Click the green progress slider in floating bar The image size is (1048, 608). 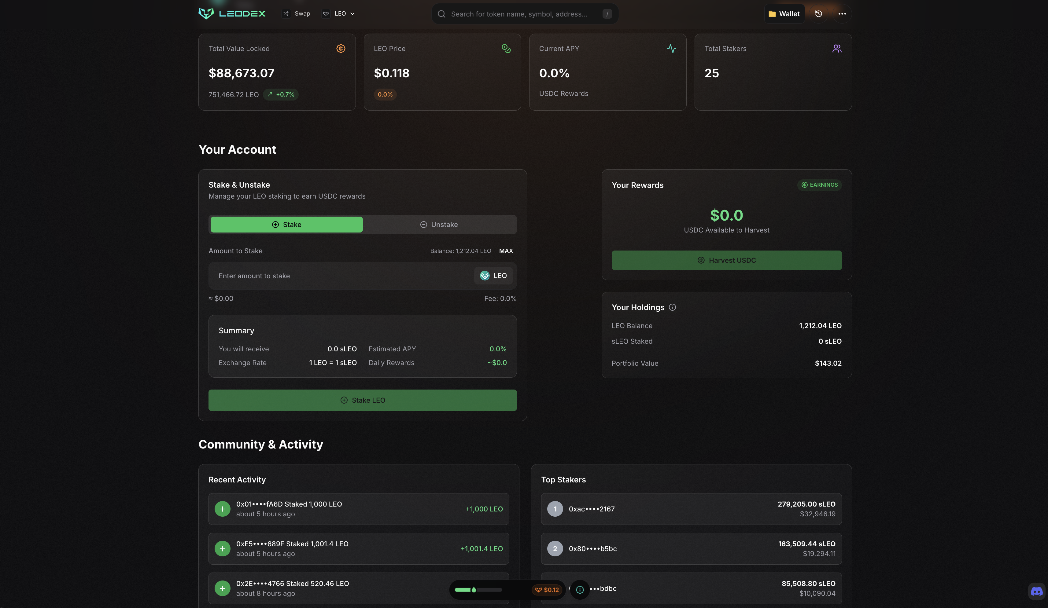[x=478, y=590]
